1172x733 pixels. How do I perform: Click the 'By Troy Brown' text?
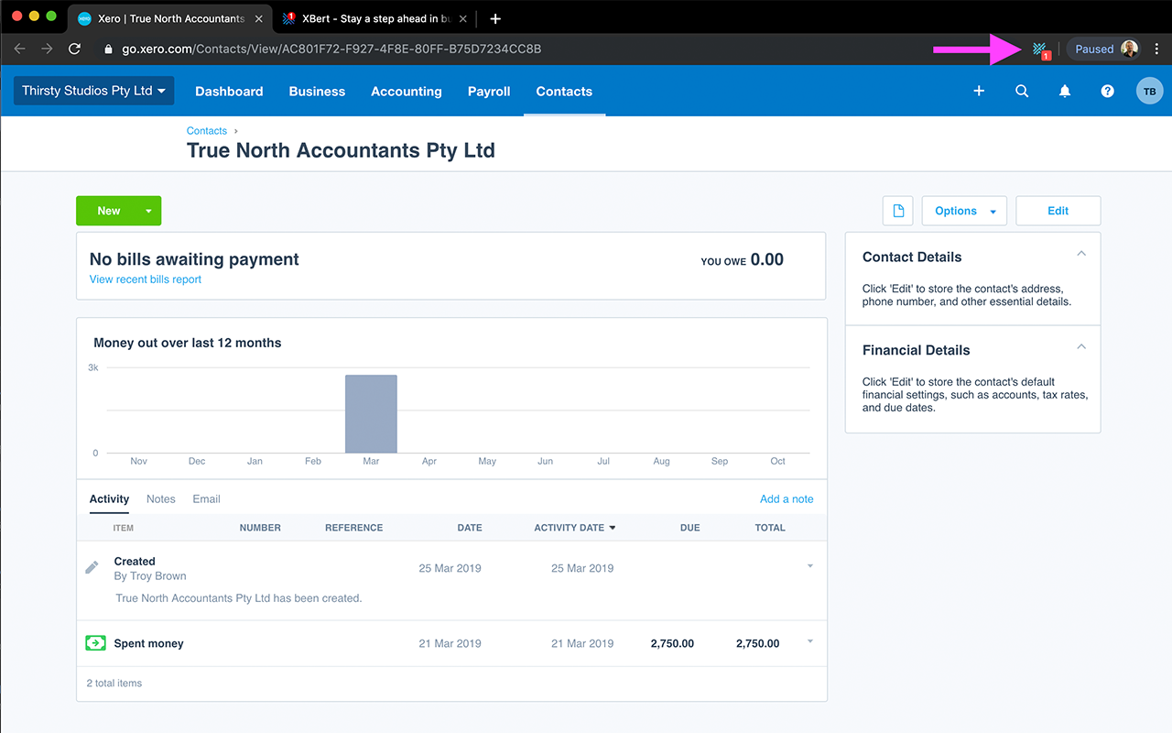150,576
